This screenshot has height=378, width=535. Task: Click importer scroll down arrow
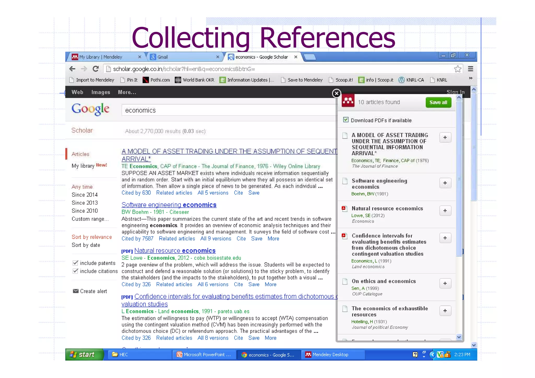pos(459,337)
